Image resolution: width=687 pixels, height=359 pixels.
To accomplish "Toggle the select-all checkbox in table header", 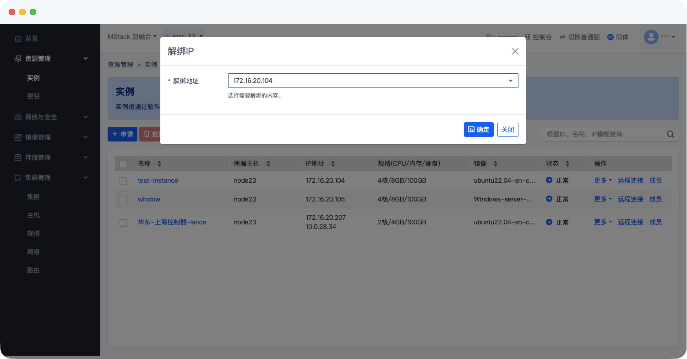I will (123, 164).
